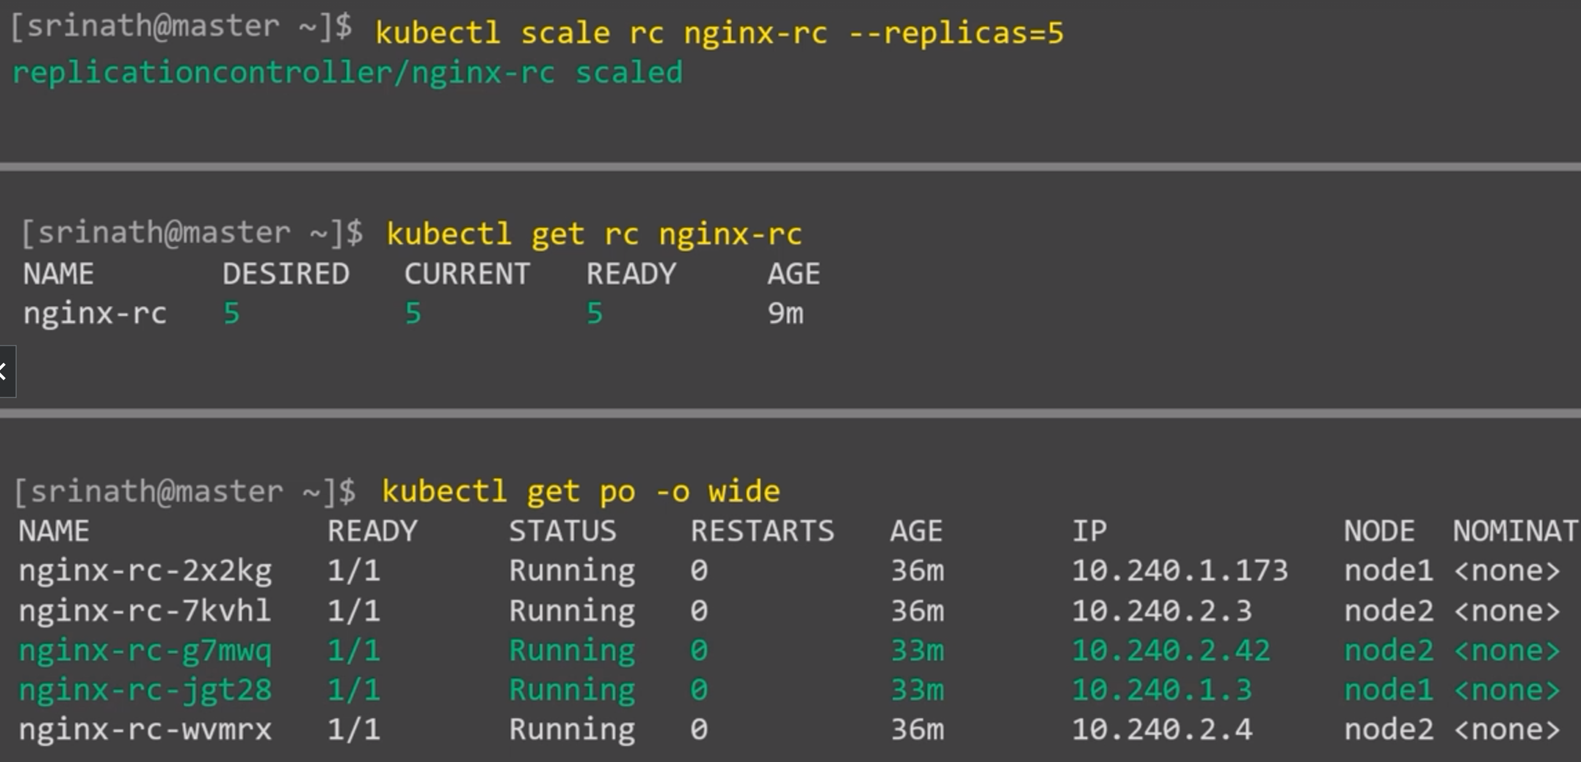The height and width of the screenshot is (762, 1581).
Task: Click IP address 10.240.2.3
Action: (1162, 611)
